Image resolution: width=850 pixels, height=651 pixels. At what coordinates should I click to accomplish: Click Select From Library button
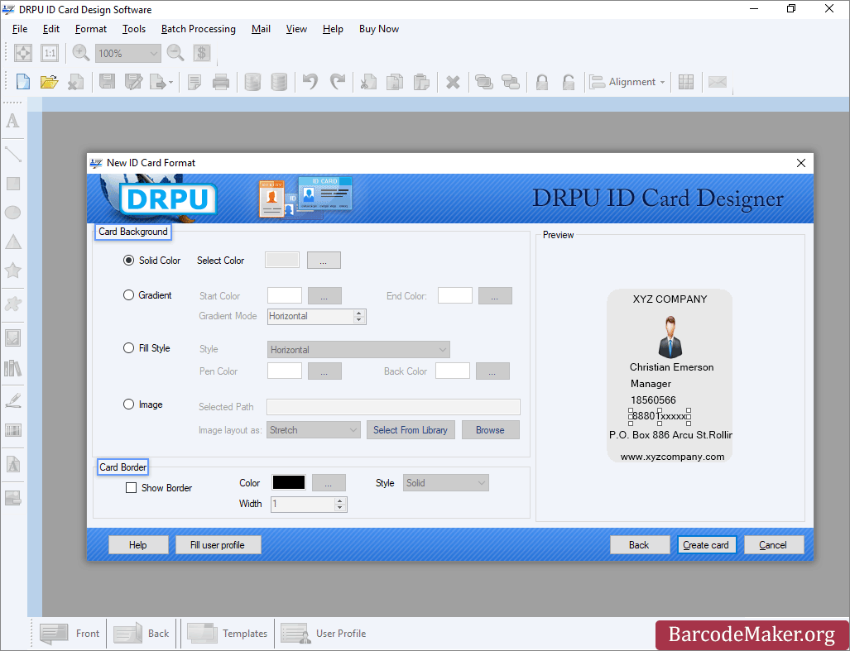(x=411, y=430)
